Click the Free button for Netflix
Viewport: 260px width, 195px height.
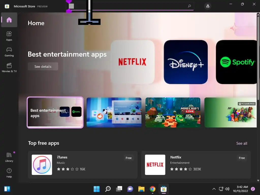point(242,158)
